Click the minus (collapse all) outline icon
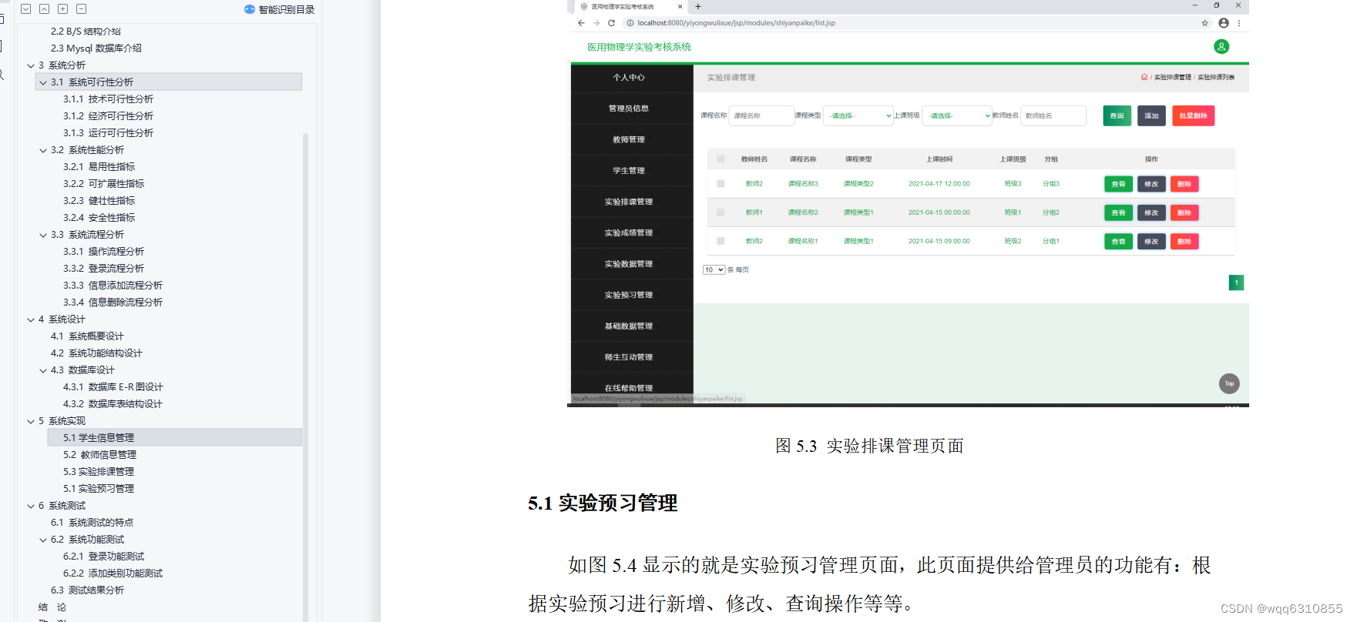Screen dimensions: 1354x622 [x=81, y=9]
